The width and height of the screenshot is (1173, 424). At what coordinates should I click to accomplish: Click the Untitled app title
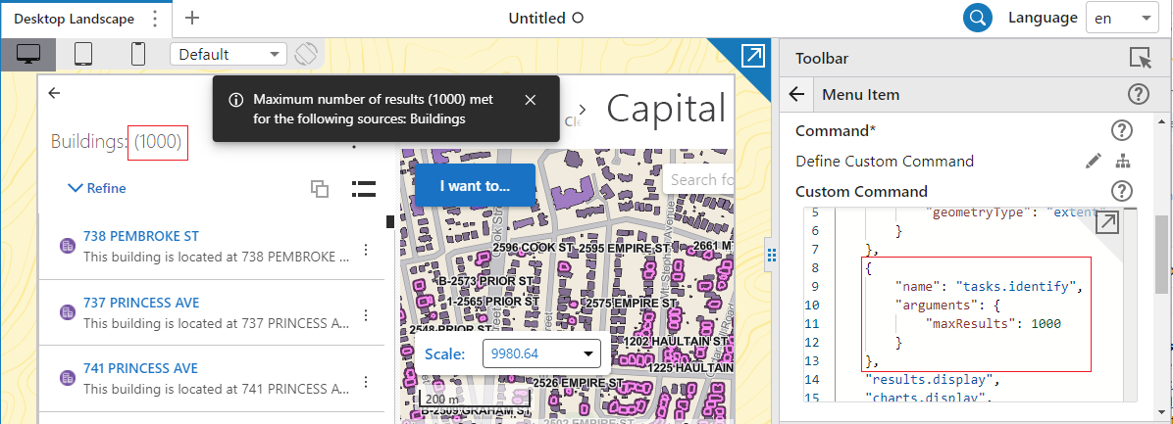coord(537,18)
